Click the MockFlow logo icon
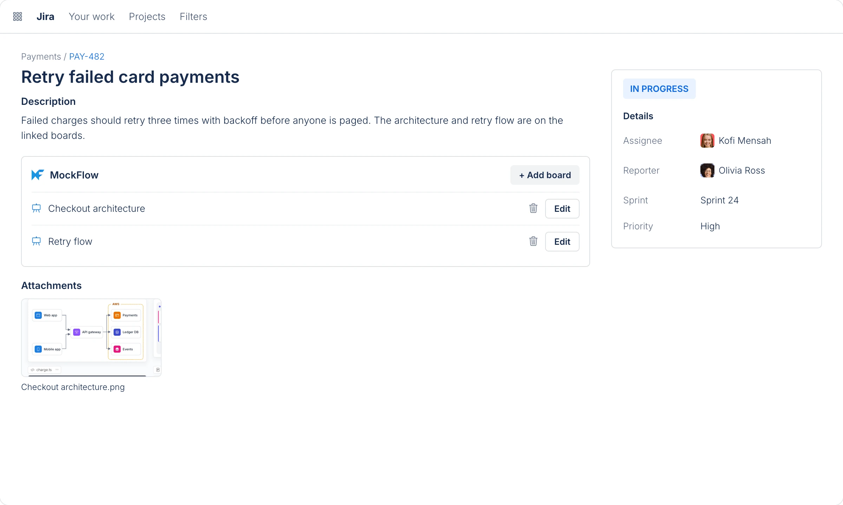Viewport: 843px width, 505px height. coord(38,175)
